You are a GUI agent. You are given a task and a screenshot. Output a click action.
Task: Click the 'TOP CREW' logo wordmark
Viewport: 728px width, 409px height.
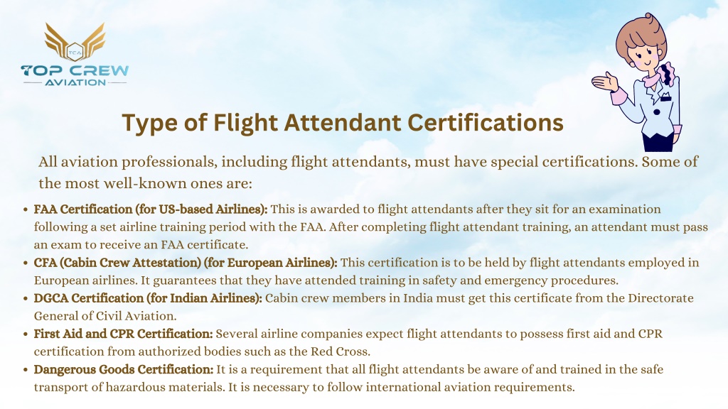point(75,71)
